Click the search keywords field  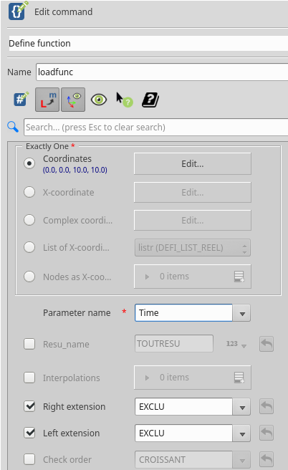pyautogui.click(x=156, y=127)
